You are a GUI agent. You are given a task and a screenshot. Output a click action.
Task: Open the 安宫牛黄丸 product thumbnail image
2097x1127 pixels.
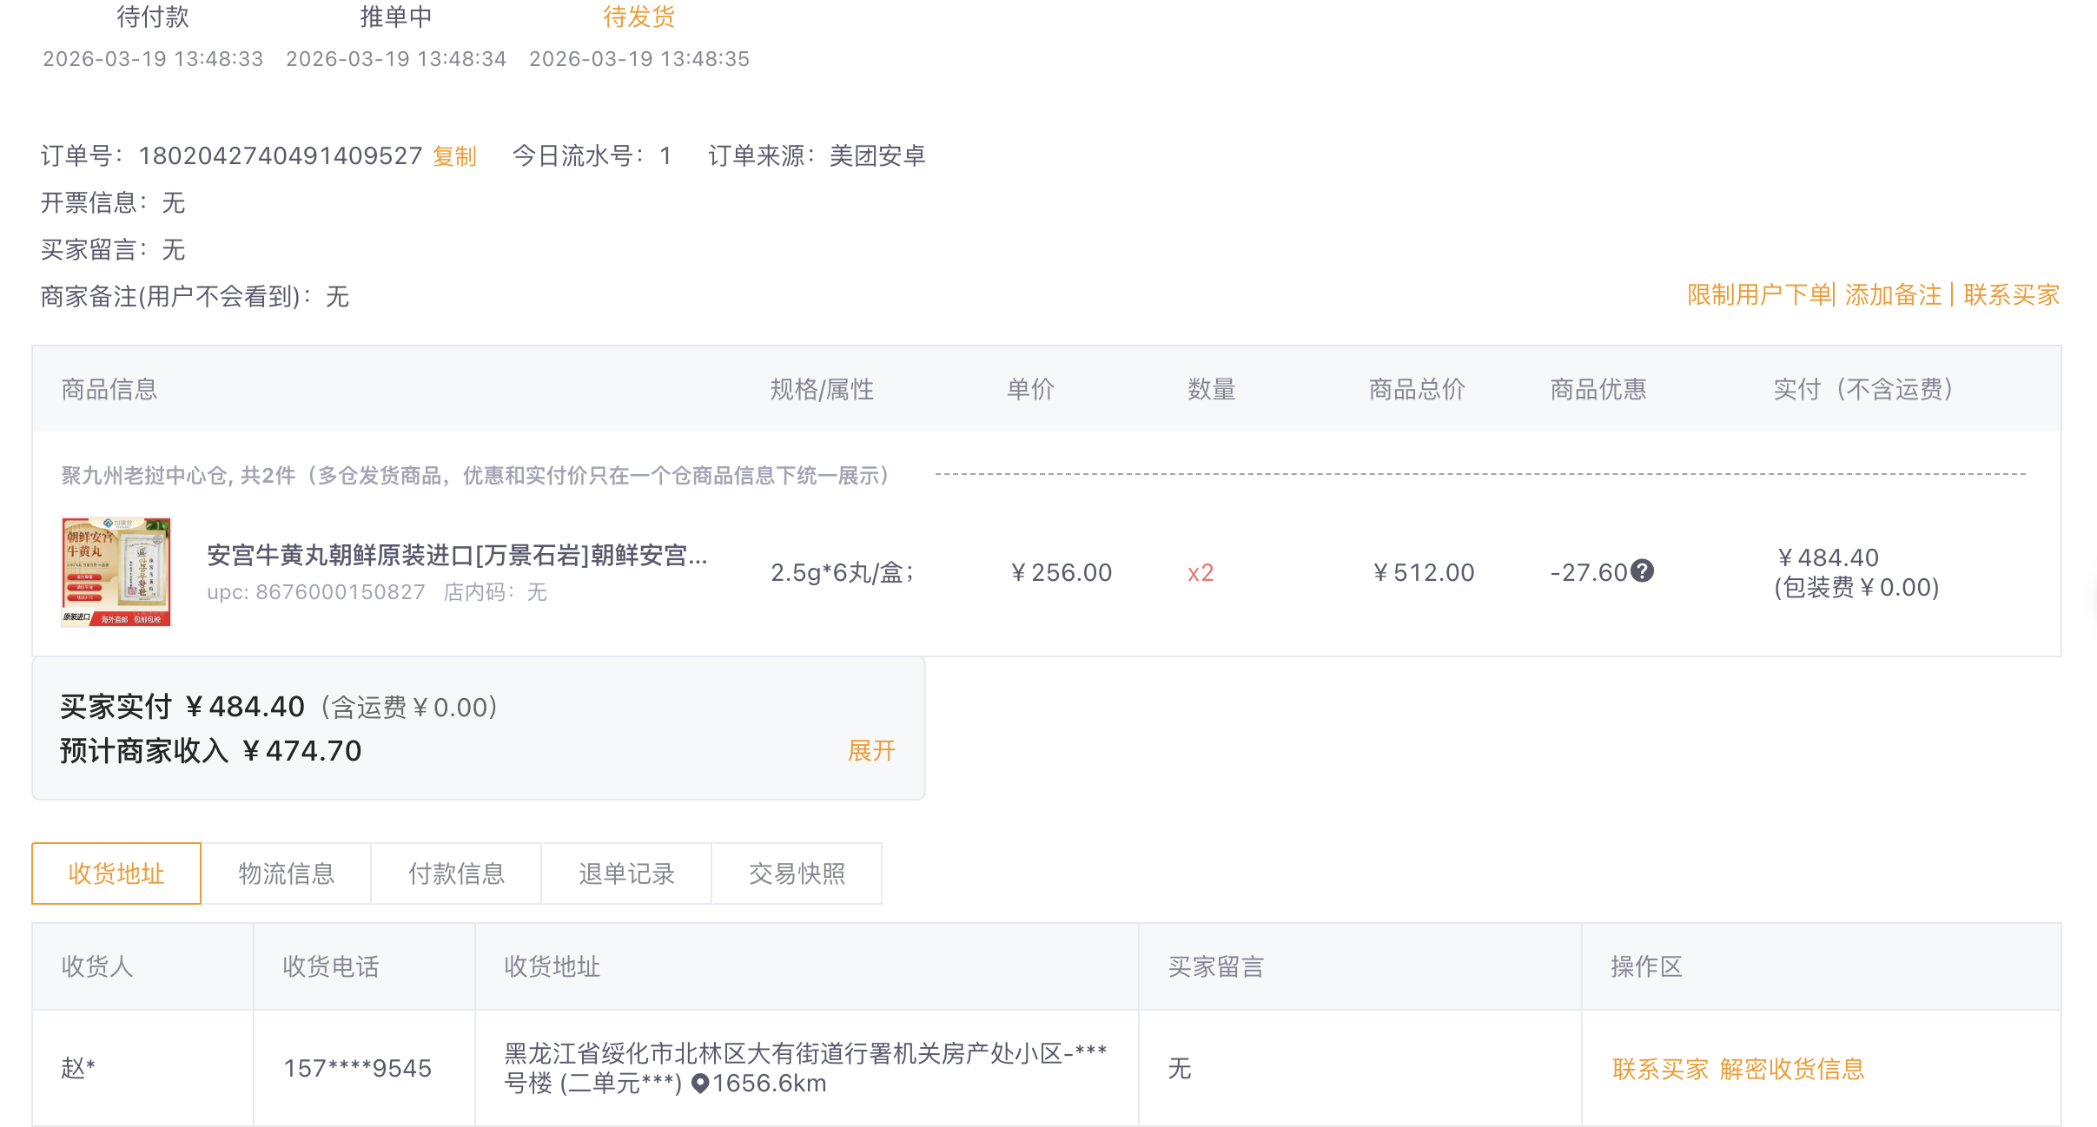pyautogui.click(x=116, y=572)
